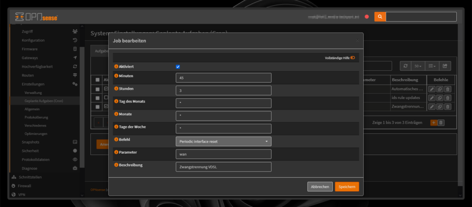Click the orange plus icon to add job

tap(433, 122)
